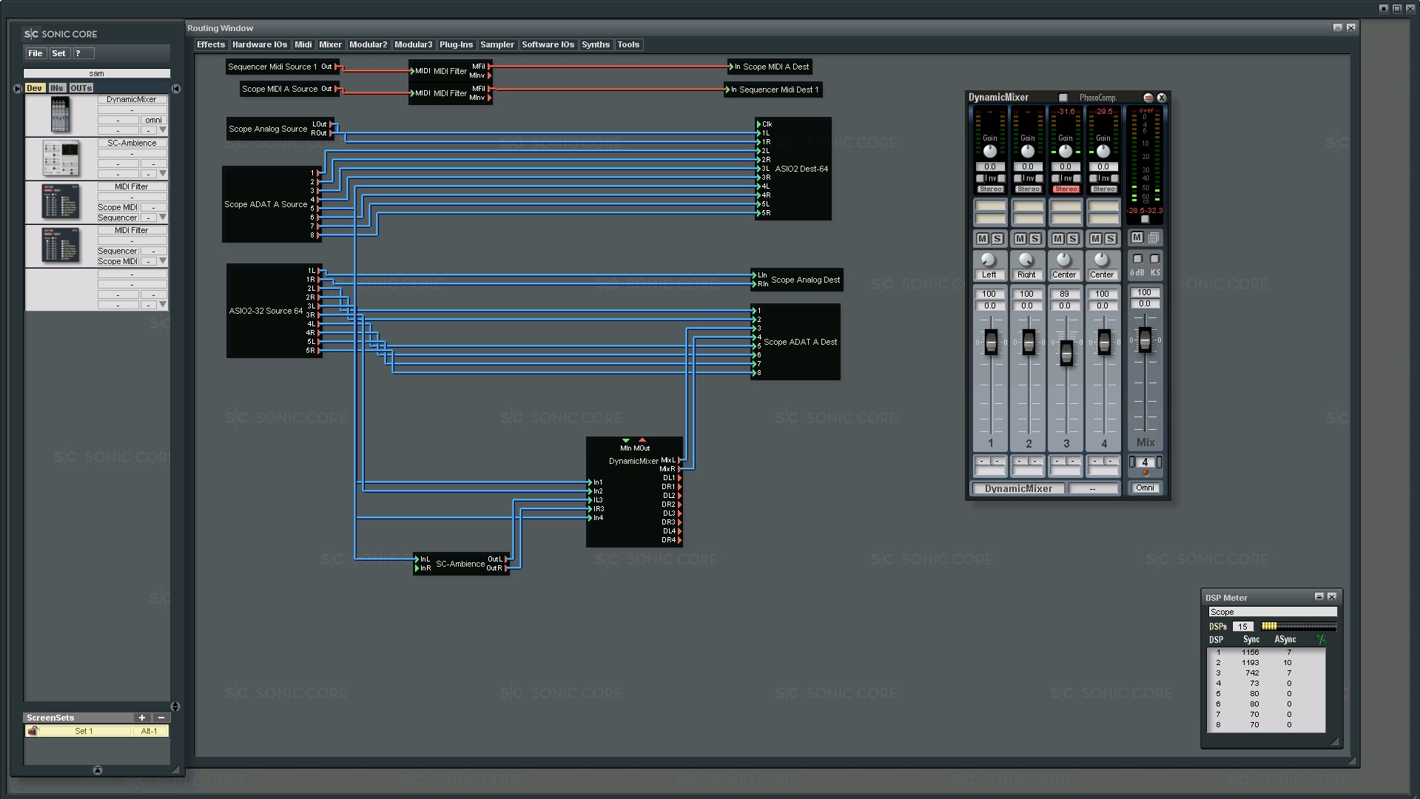Remove a ScreenSet with the minus icon
Screen dimensions: 1420x799
click(161, 718)
